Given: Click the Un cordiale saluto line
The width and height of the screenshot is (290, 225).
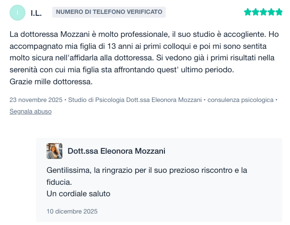Looking at the screenshot, I should pos(79,194).
